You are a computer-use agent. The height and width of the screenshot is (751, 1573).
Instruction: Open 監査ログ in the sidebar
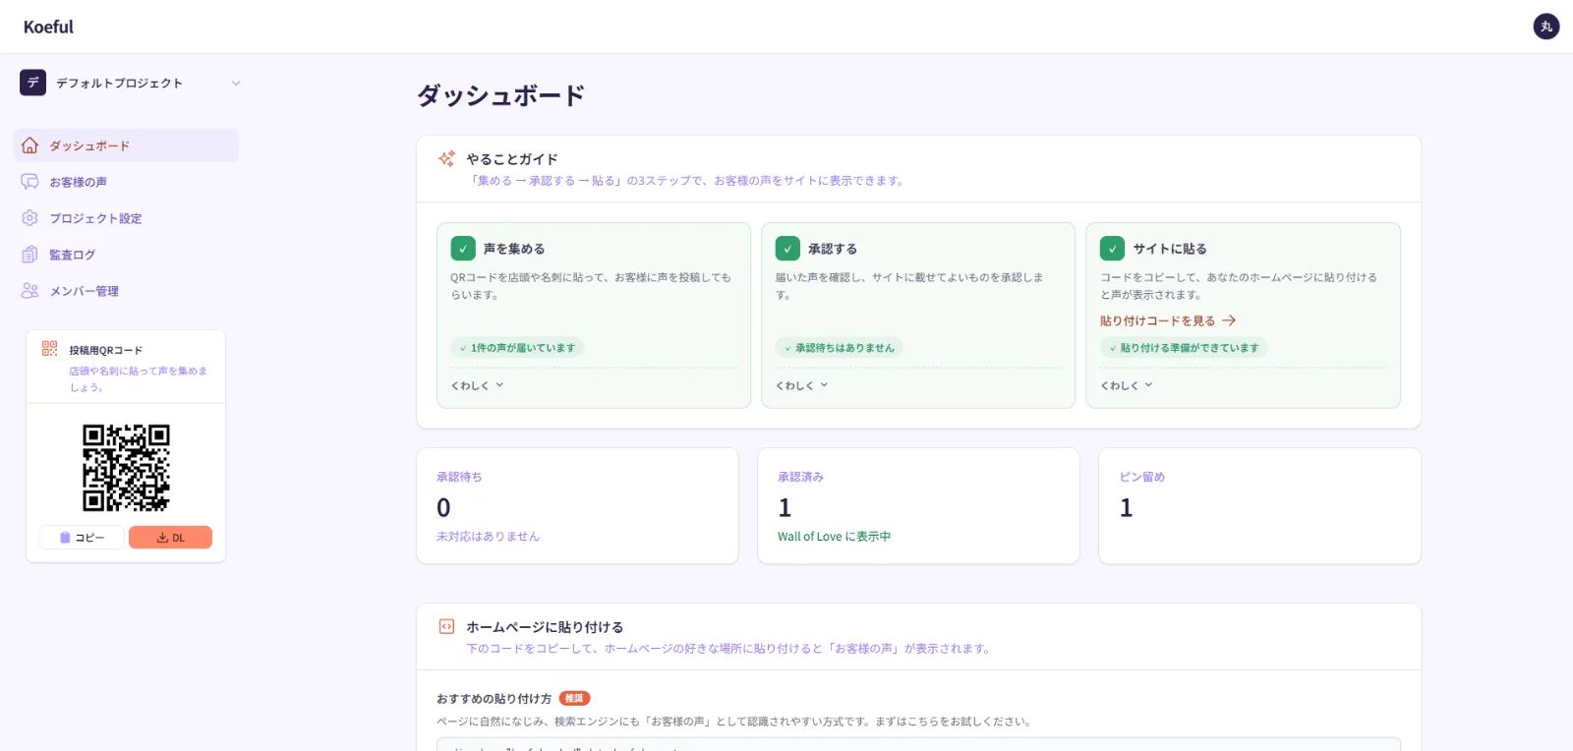pos(126,255)
